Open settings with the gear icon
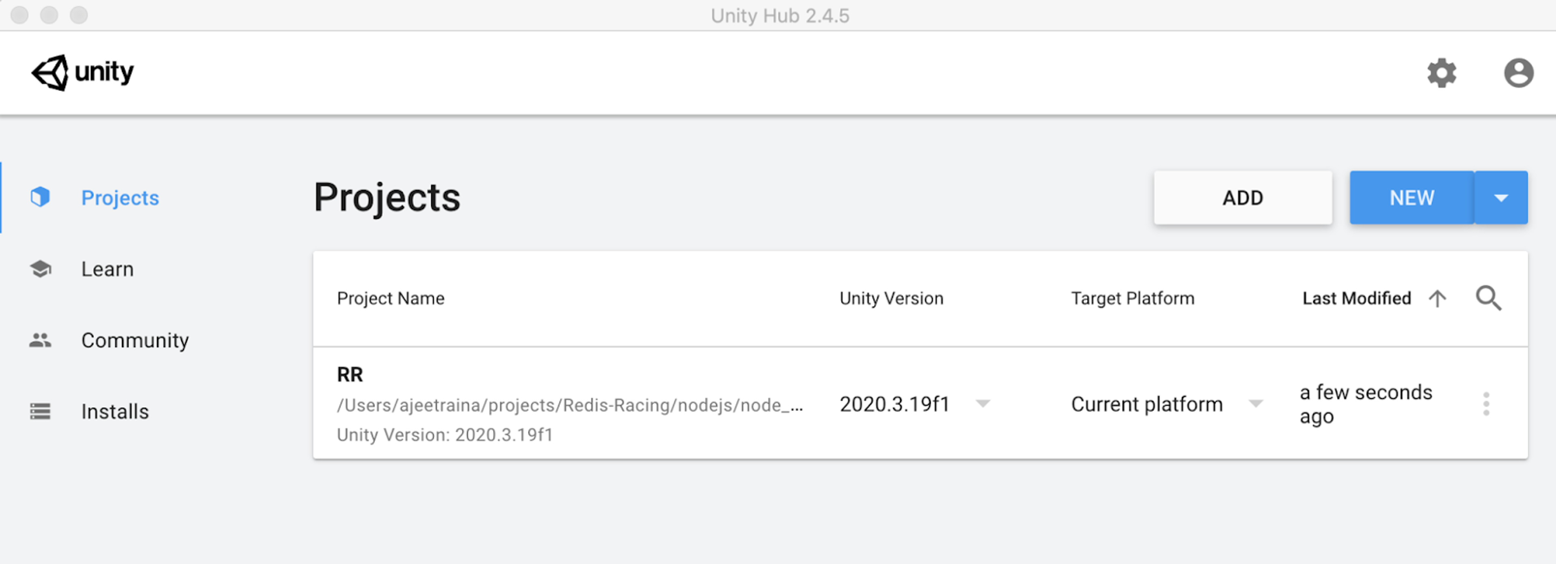The image size is (1556, 564). point(1441,73)
